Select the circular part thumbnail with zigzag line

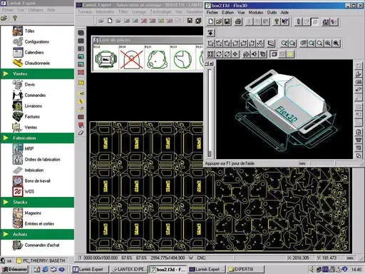pos(182,59)
